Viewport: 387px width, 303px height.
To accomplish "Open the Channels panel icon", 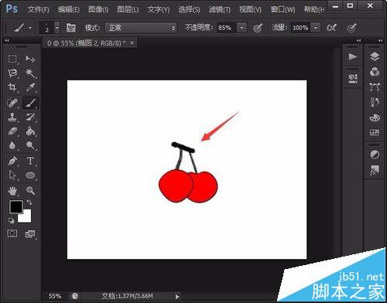I will tap(375, 72).
